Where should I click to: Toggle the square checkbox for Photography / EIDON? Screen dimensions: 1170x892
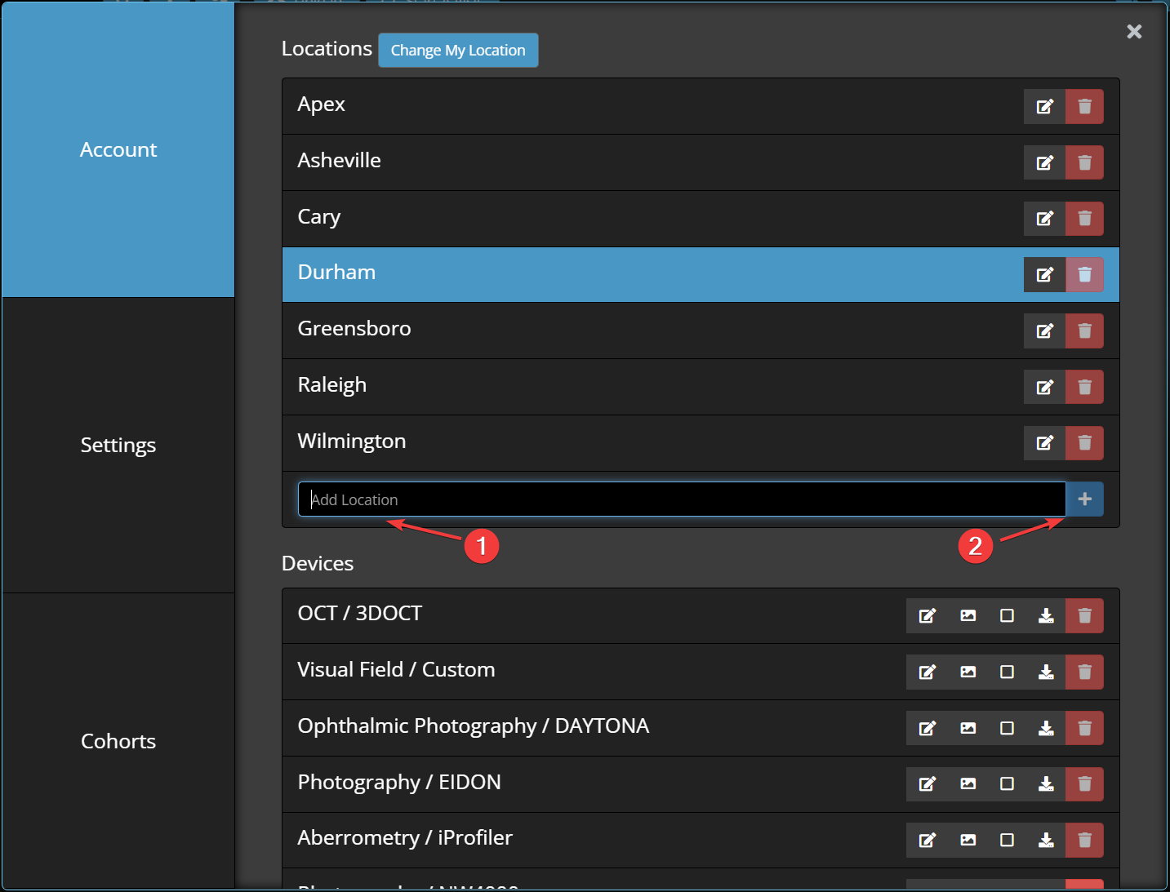point(1007,784)
